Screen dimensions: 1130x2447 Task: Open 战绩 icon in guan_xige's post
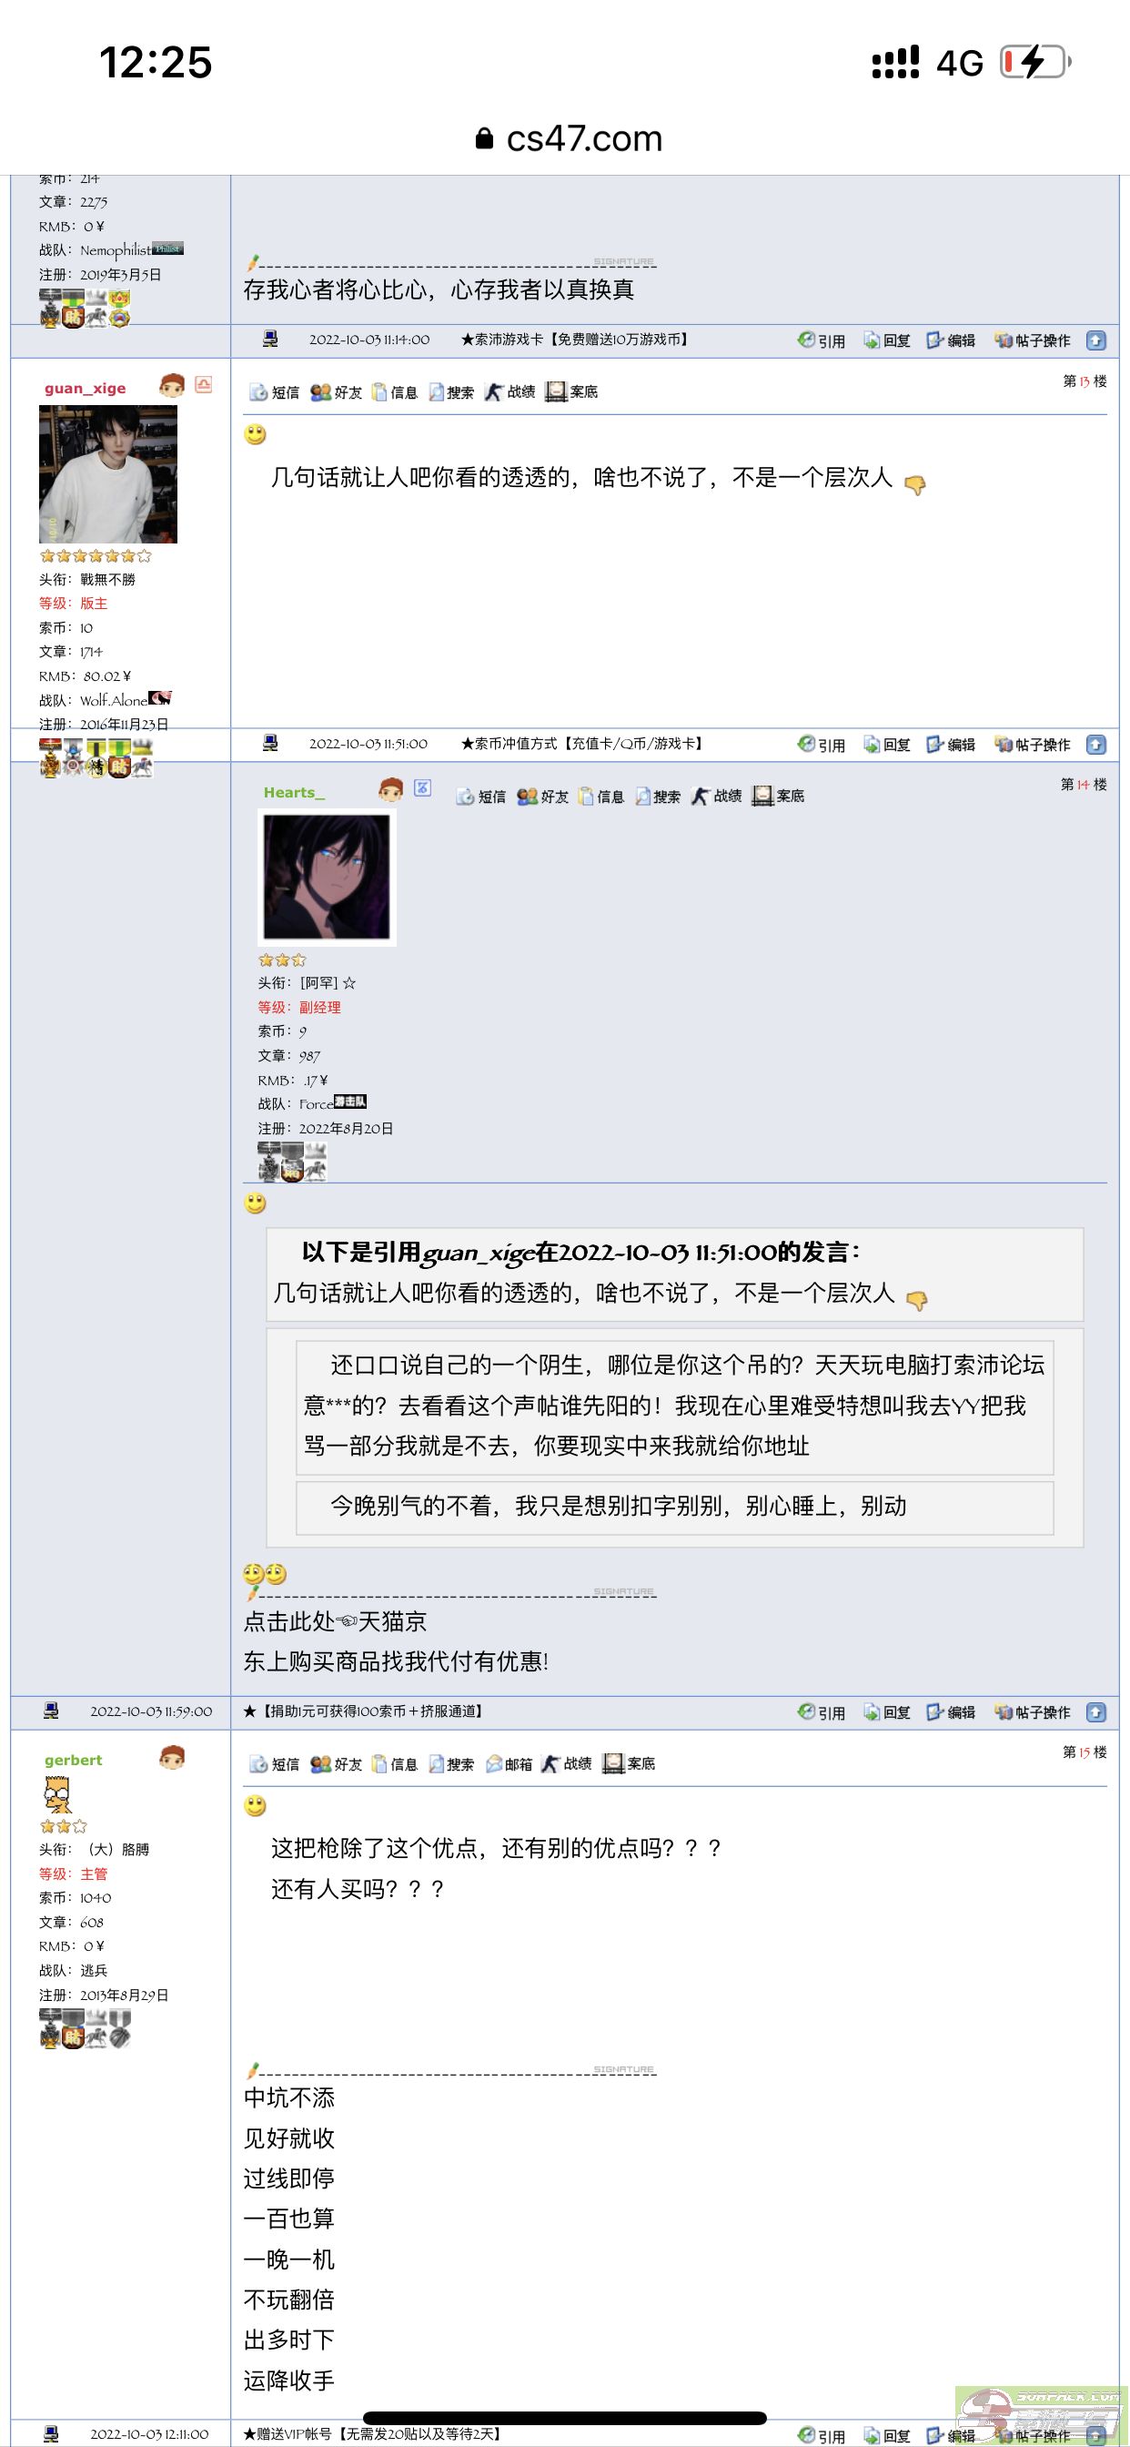pos(510,391)
